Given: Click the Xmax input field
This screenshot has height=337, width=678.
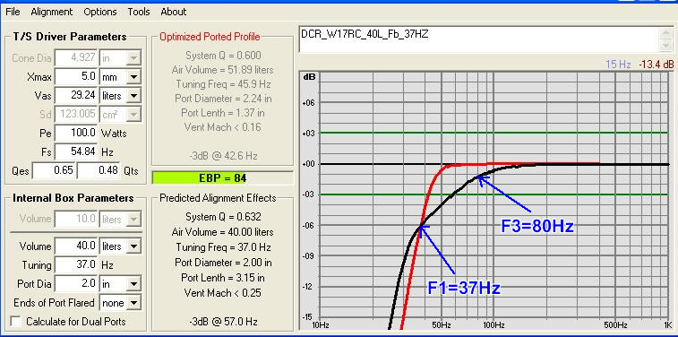Looking at the screenshot, I should coord(76,77).
